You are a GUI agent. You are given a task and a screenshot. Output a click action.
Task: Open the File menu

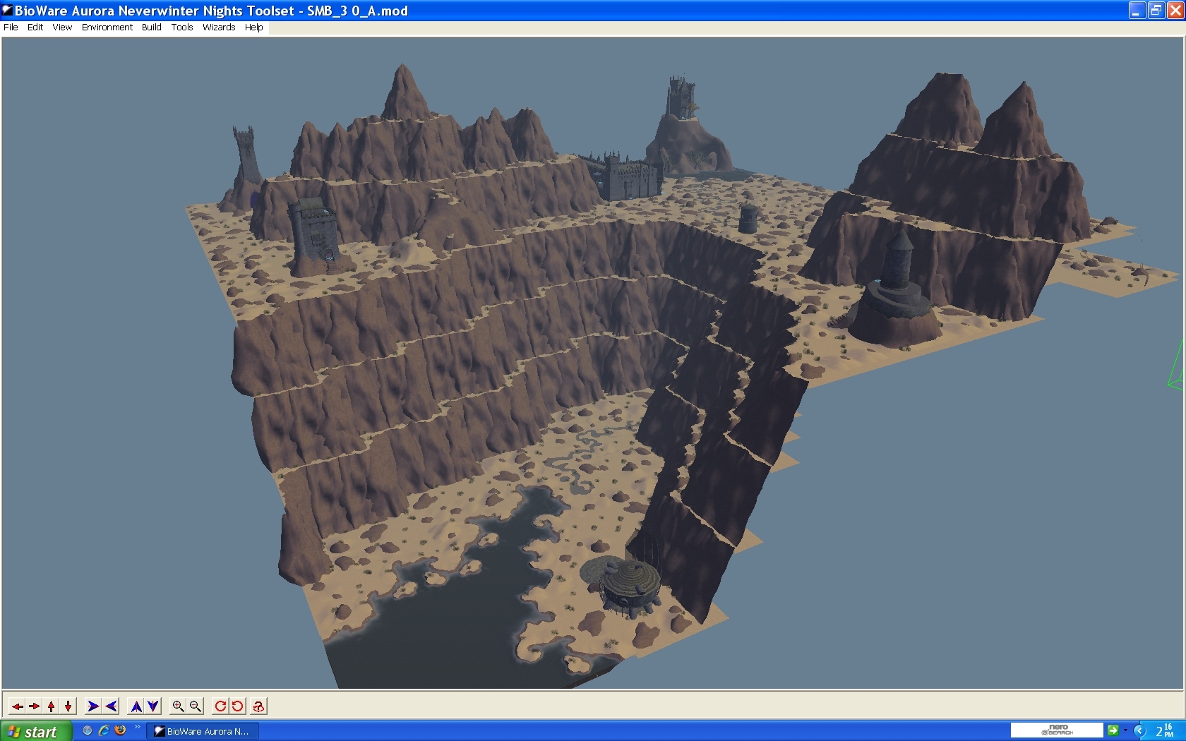click(11, 28)
